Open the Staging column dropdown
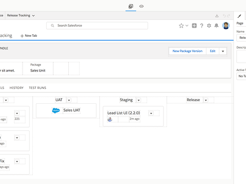Screen dimensions: 246x184 pos(138,100)
